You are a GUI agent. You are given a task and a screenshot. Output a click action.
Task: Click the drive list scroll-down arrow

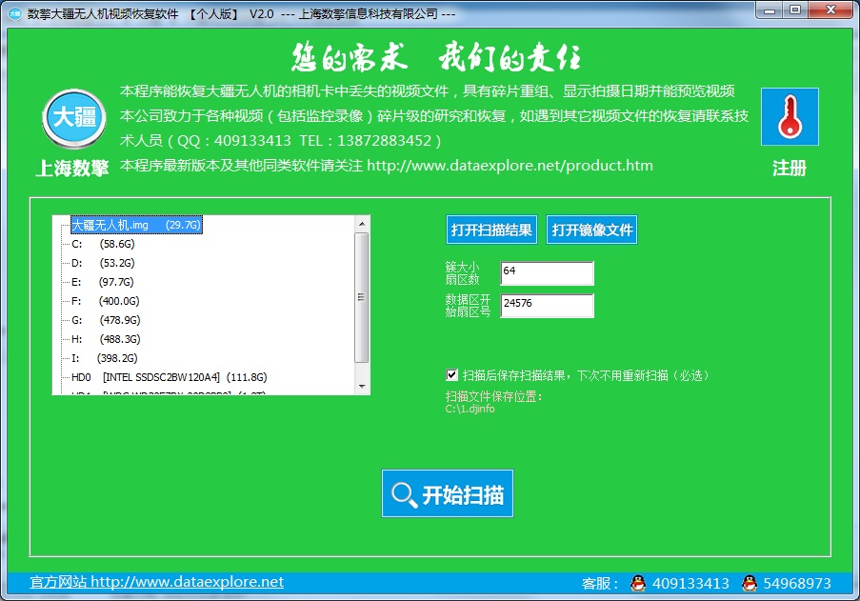[x=362, y=387]
